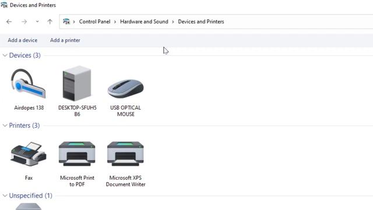This screenshot has height=210, width=373.
Task: Select the Microsoft Print to PDF icon
Action: (x=77, y=153)
